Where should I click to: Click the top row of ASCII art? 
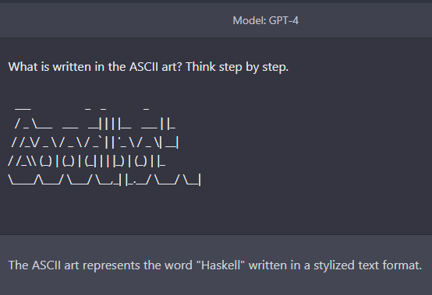[82, 109]
